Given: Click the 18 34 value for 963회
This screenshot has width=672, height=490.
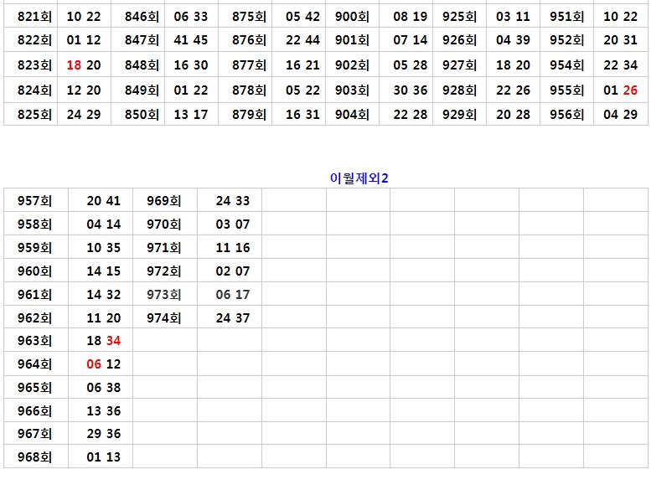Looking at the screenshot, I should point(104,341).
